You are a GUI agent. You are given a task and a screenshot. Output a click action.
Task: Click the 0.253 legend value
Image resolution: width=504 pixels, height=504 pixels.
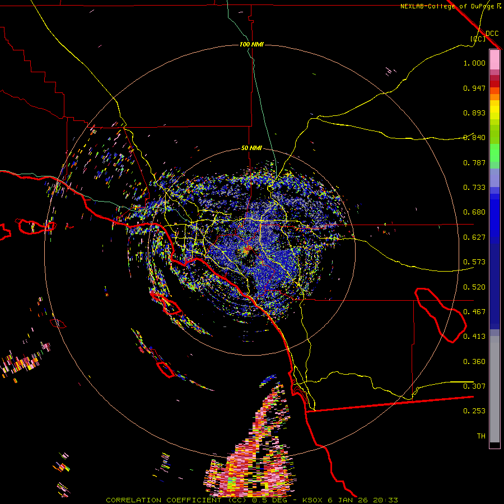[474, 411]
